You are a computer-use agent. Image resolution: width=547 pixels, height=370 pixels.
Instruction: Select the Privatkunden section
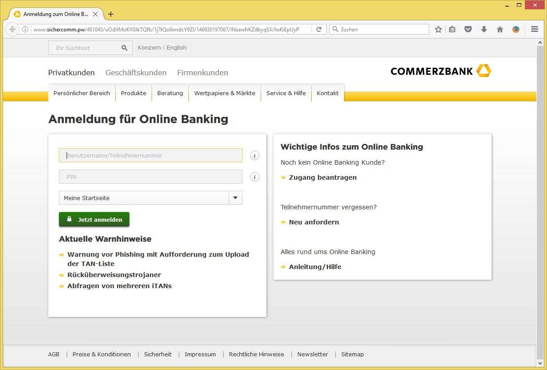[71, 73]
